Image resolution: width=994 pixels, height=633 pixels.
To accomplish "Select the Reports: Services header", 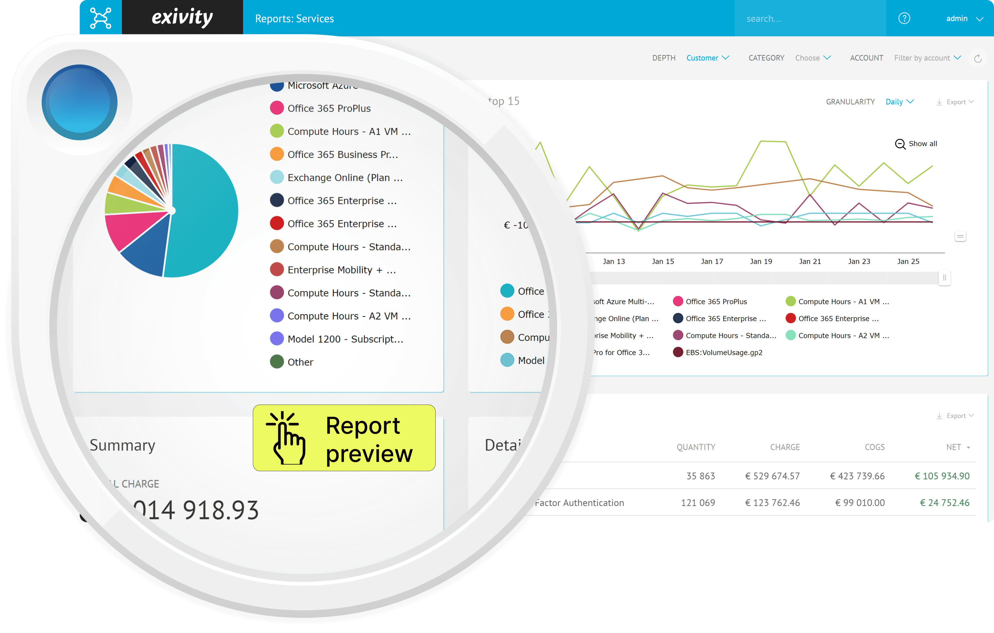I will [x=294, y=18].
